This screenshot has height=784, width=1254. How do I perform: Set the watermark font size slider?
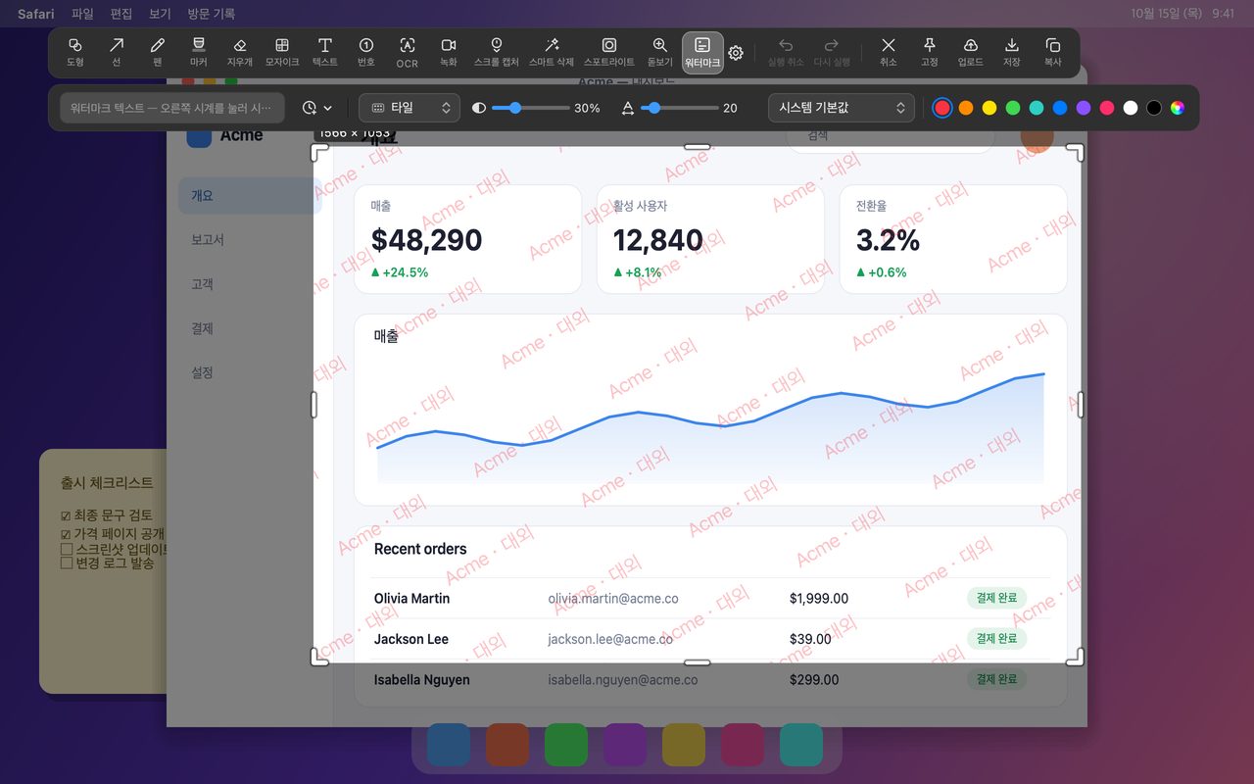click(x=679, y=108)
